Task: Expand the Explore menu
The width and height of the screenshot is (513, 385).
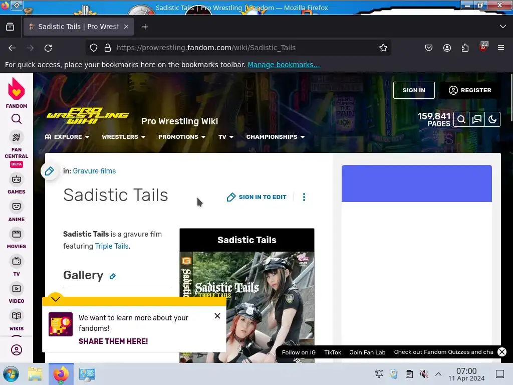Action: tap(67, 137)
